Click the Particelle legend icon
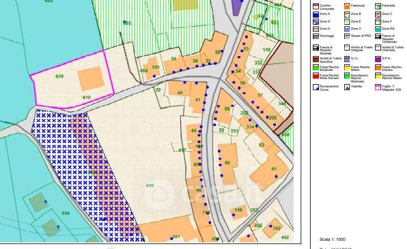 [378, 7]
